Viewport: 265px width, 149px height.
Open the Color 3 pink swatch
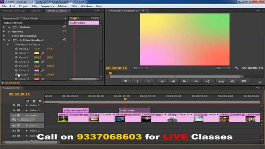(37, 70)
